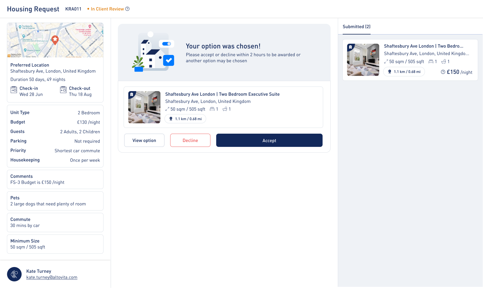The image size is (483, 288).
Task: Click the bathroom icon in the chosen option card
Action: (225, 109)
